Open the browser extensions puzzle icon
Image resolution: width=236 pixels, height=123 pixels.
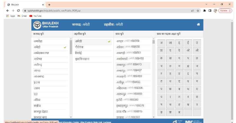pos(204,10)
